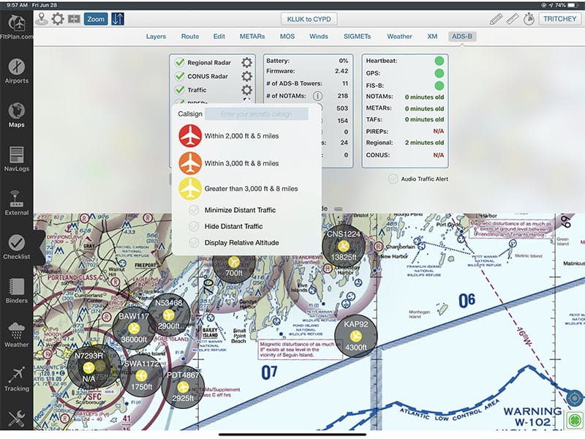Tap the green icon at bottom-right of map
The width and height of the screenshot is (585, 439).
tap(575, 420)
